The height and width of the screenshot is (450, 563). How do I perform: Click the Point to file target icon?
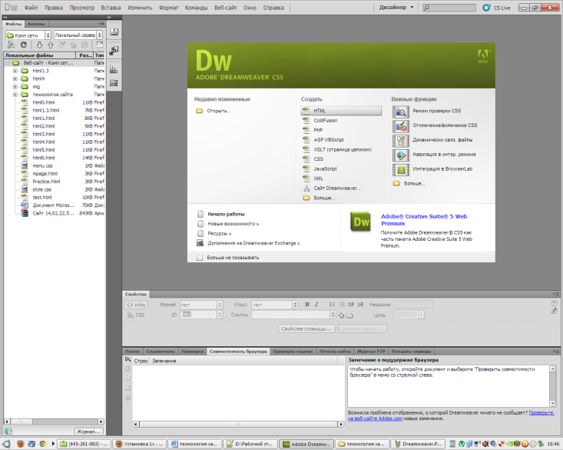point(341,315)
